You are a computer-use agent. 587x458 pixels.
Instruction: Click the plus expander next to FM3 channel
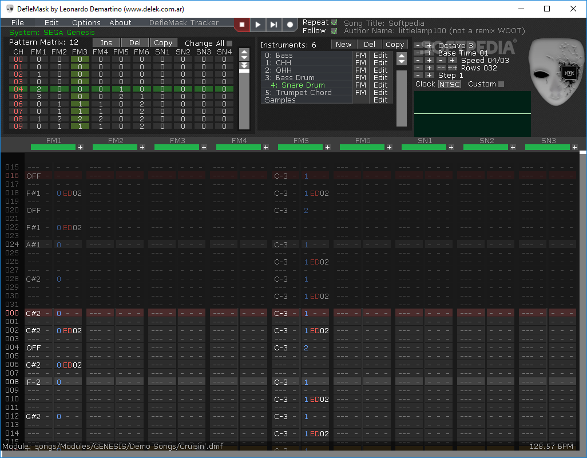[x=204, y=148]
